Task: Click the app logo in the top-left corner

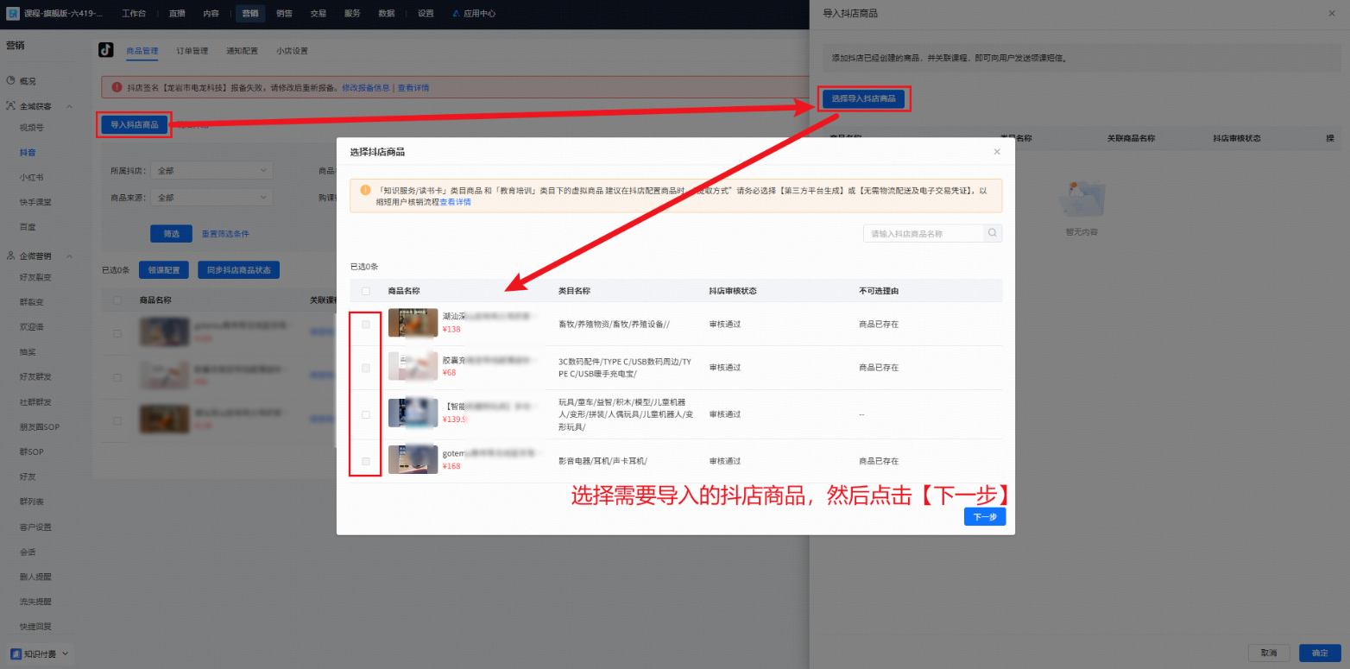Action: pos(12,13)
